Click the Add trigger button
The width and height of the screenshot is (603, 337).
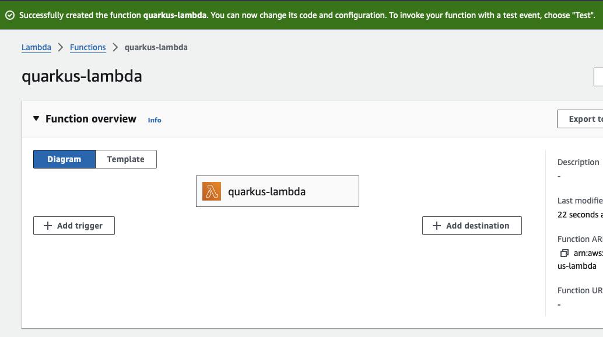click(74, 226)
